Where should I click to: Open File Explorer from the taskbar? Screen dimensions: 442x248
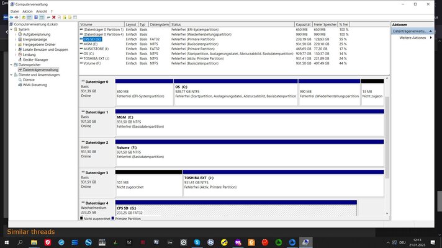coord(34,242)
